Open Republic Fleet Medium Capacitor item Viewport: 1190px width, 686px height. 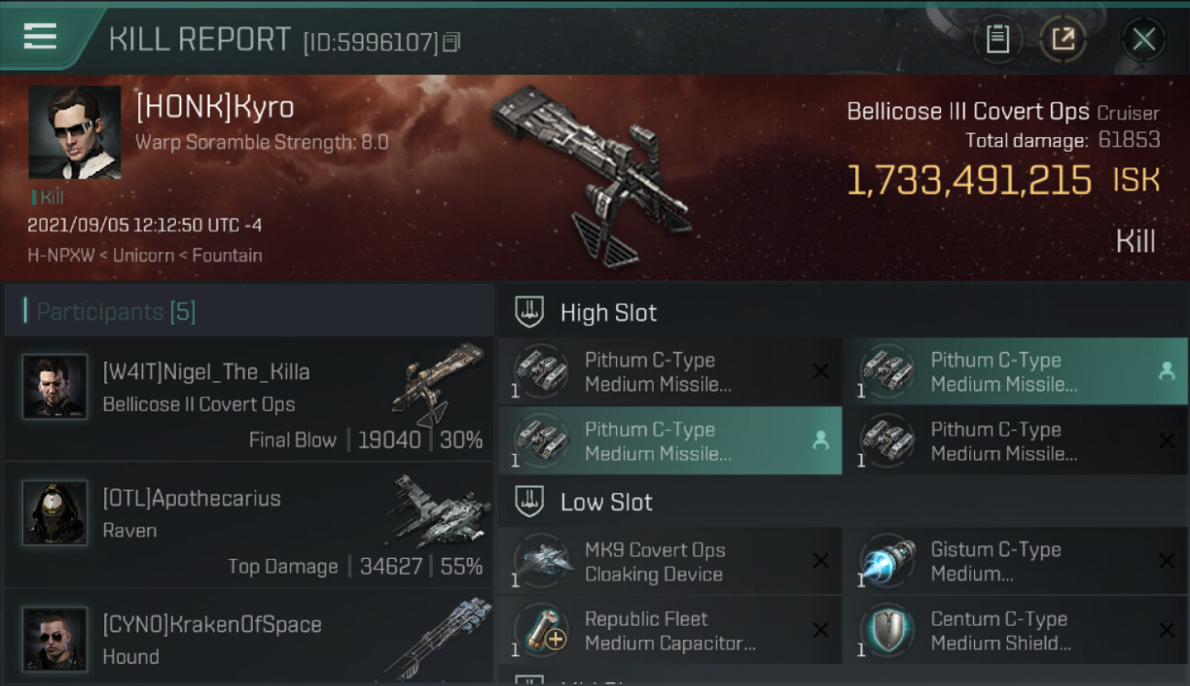point(669,630)
